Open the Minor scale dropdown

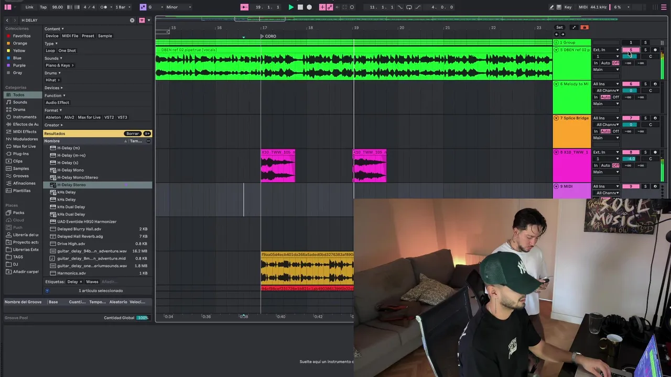178,7
